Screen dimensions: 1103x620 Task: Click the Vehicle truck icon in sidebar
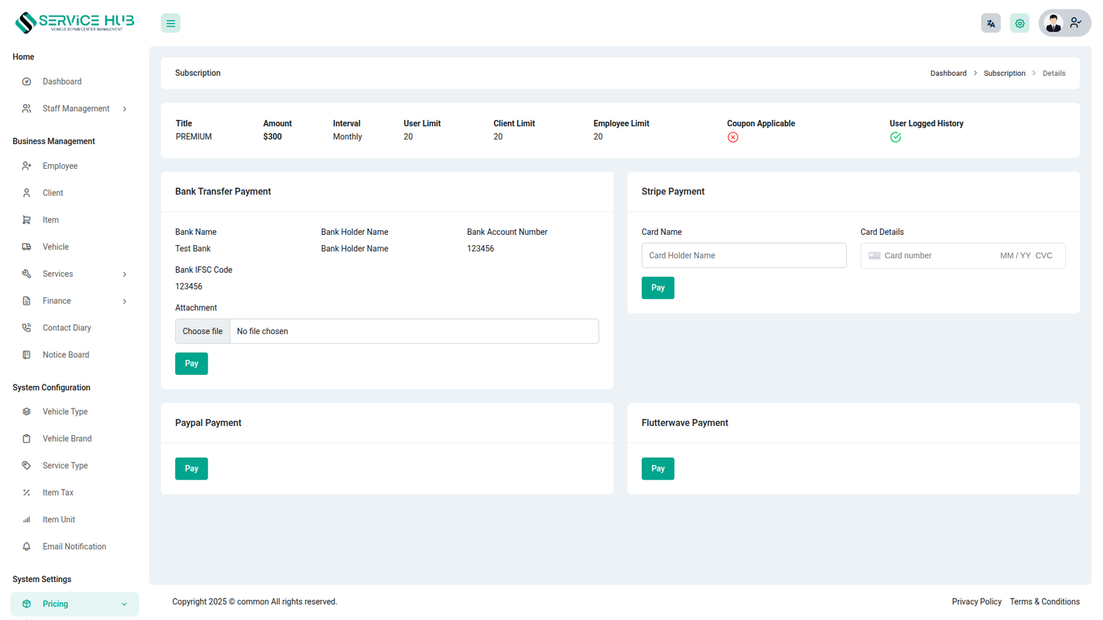coord(26,247)
